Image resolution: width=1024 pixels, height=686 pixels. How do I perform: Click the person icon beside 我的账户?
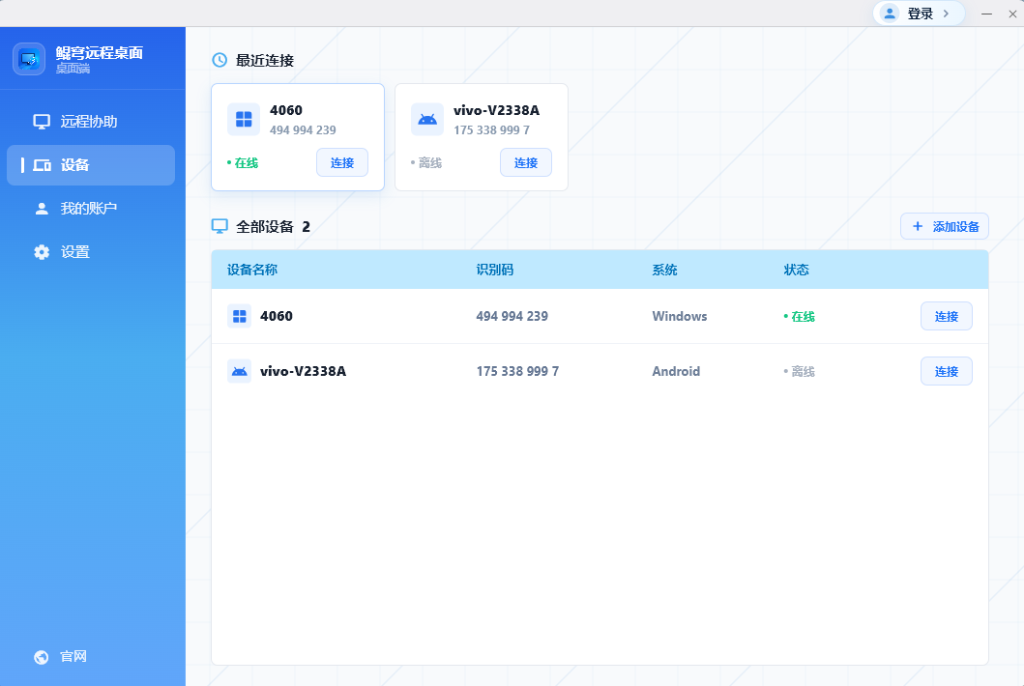coord(42,209)
